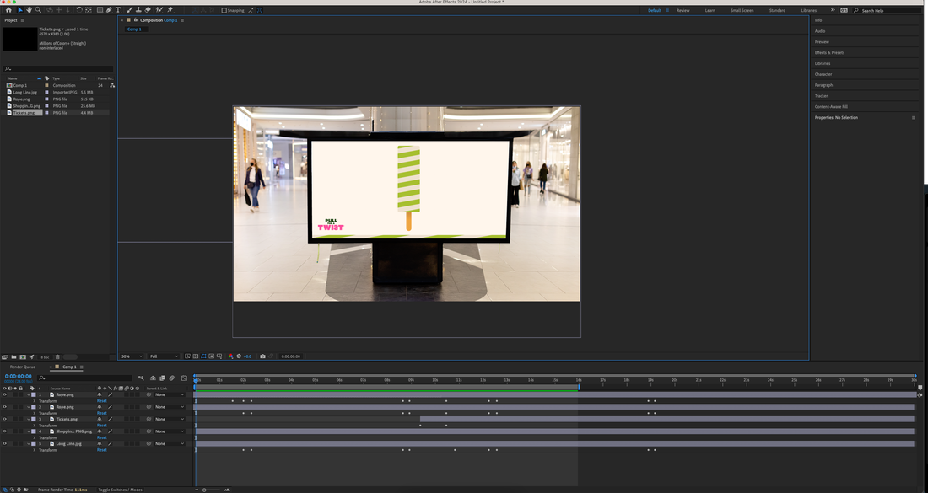Create a new composition from Project panel footer
The height and width of the screenshot is (493, 928).
(23, 356)
